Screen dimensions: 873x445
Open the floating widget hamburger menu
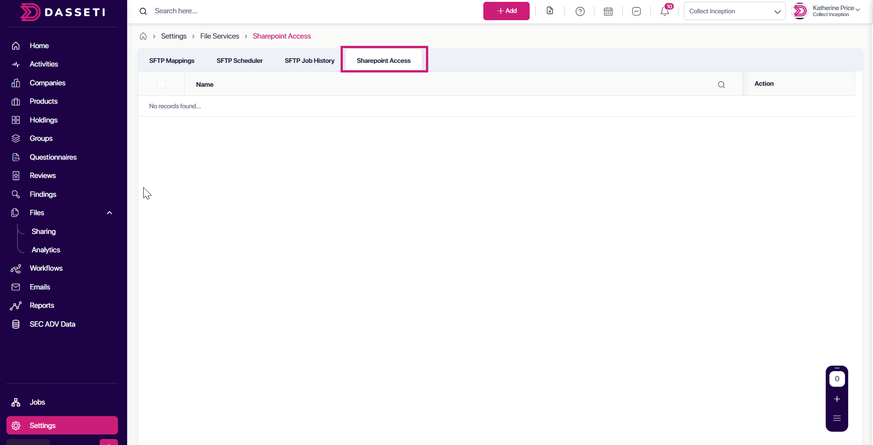(837, 418)
